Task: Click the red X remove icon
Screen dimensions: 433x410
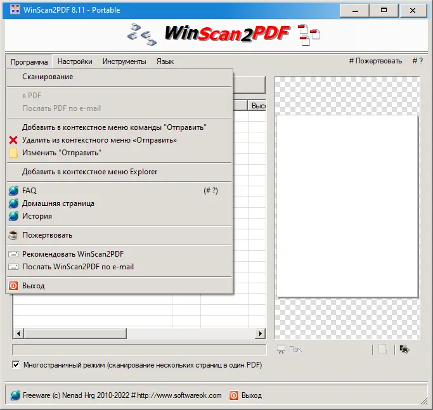Action: click(x=13, y=140)
